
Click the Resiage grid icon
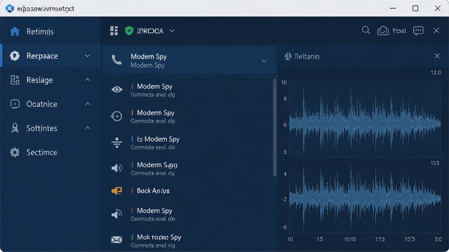pos(14,80)
